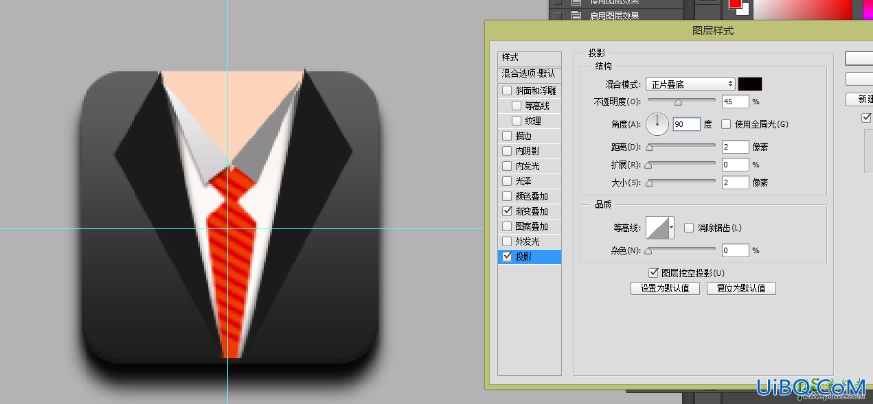The height and width of the screenshot is (404, 873).
Task: Enable the 纹理 checkbox
Action: point(517,121)
